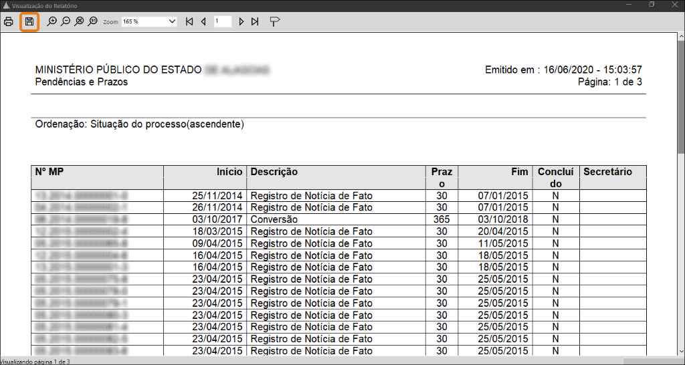Restore down the report viewer window
The height and width of the screenshot is (365, 685).
point(652,5)
